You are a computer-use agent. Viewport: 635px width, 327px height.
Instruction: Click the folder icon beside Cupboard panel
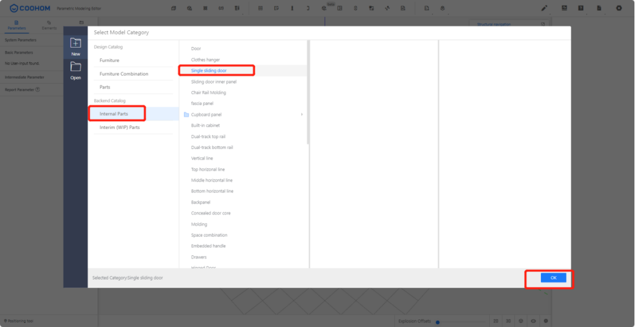[186, 115]
